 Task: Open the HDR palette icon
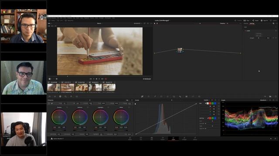pyautogui.click(x=66, y=96)
